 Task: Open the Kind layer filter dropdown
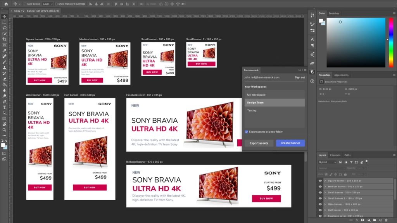pyautogui.click(x=328, y=162)
